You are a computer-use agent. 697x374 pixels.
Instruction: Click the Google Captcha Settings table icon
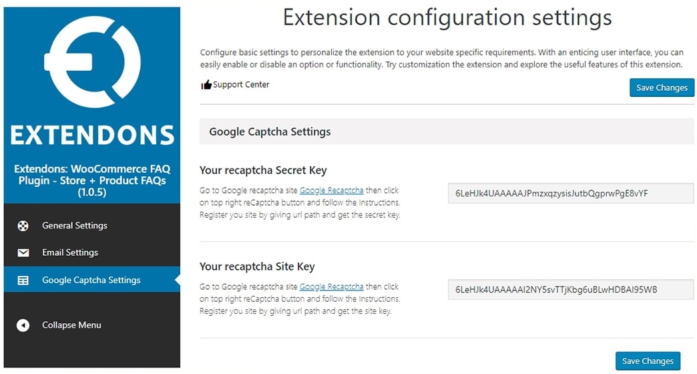pyautogui.click(x=23, y=280)
